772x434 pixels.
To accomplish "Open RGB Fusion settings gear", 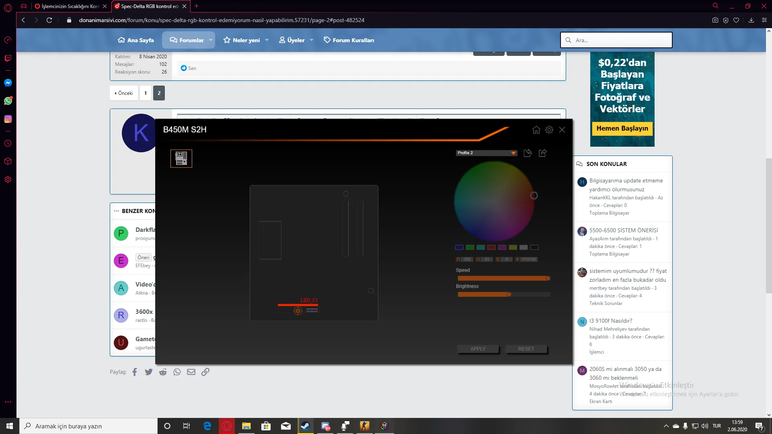I will point(549,130).
